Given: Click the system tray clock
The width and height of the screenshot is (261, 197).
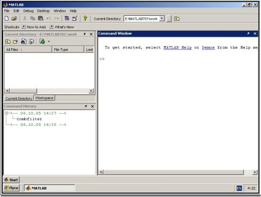Looking at the screenshot, I should click(x=251, y=188).
